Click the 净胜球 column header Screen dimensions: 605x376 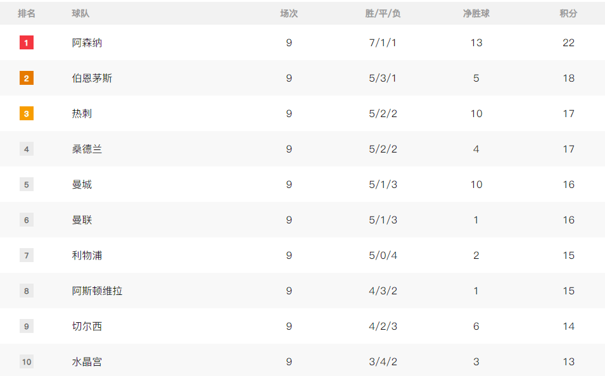476,13
